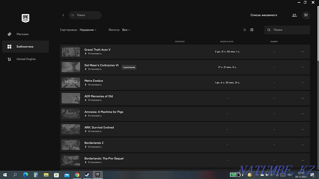Install Sid Meier's Civilization VI
The width and height of the screenshot is (319, 179).
[93, 69]
